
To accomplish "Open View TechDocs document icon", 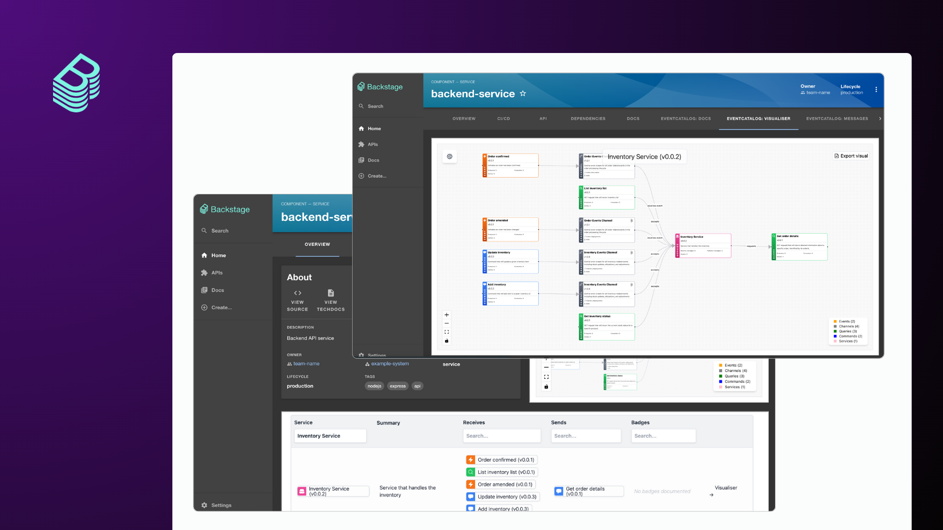I will (x=331, y=293).
